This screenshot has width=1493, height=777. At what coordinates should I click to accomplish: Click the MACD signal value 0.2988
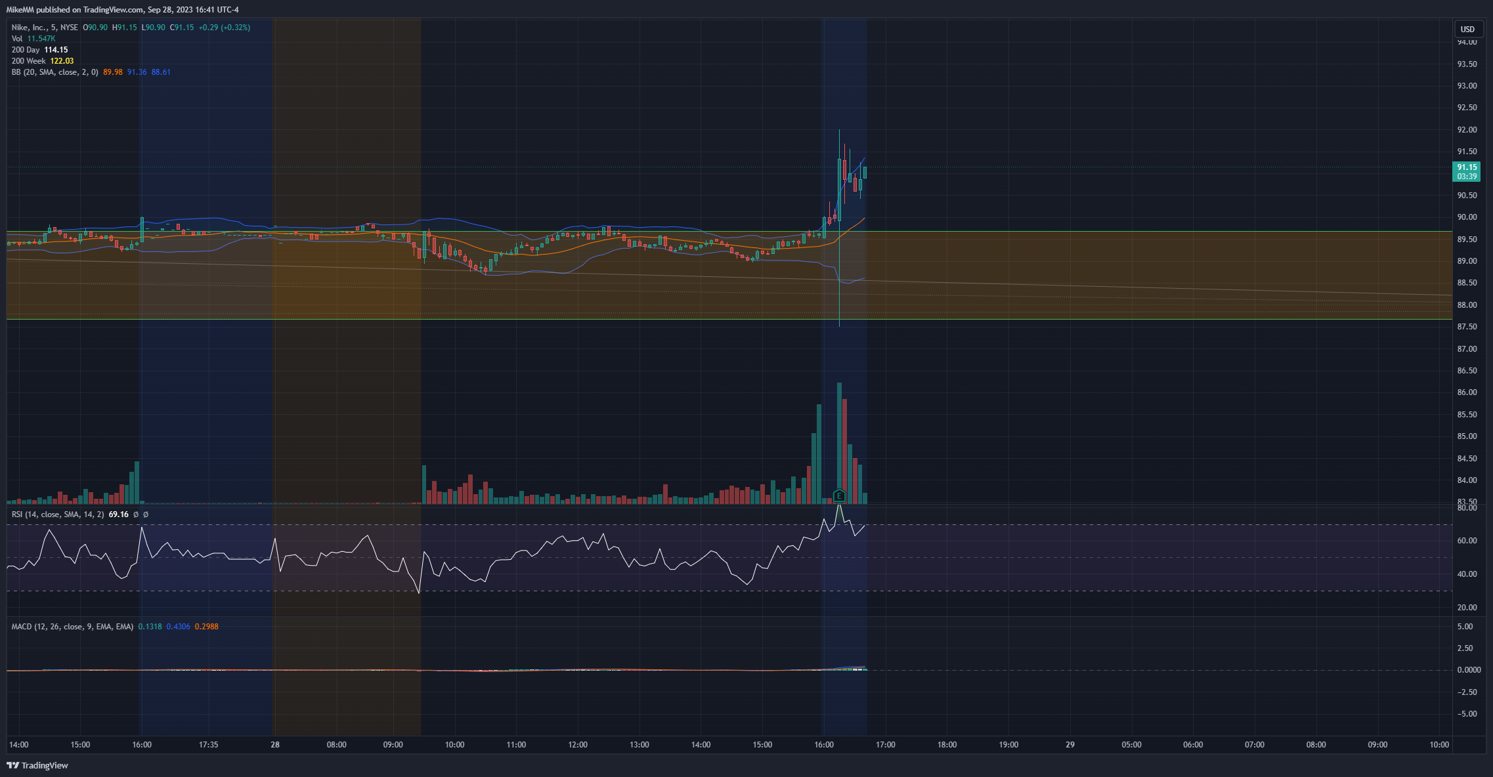tap(207, 627)
